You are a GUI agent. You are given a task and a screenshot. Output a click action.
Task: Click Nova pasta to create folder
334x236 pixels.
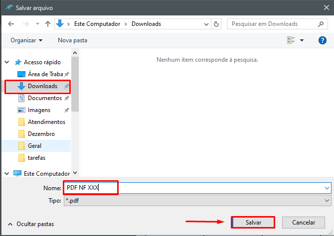72,40
